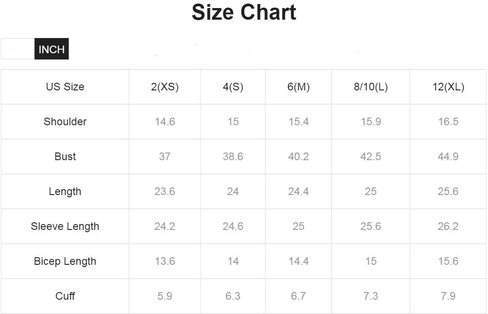The image size is (488, 314).
Task: Click the Bust row label
Action: pyautogui.click(x=65, y=157)
